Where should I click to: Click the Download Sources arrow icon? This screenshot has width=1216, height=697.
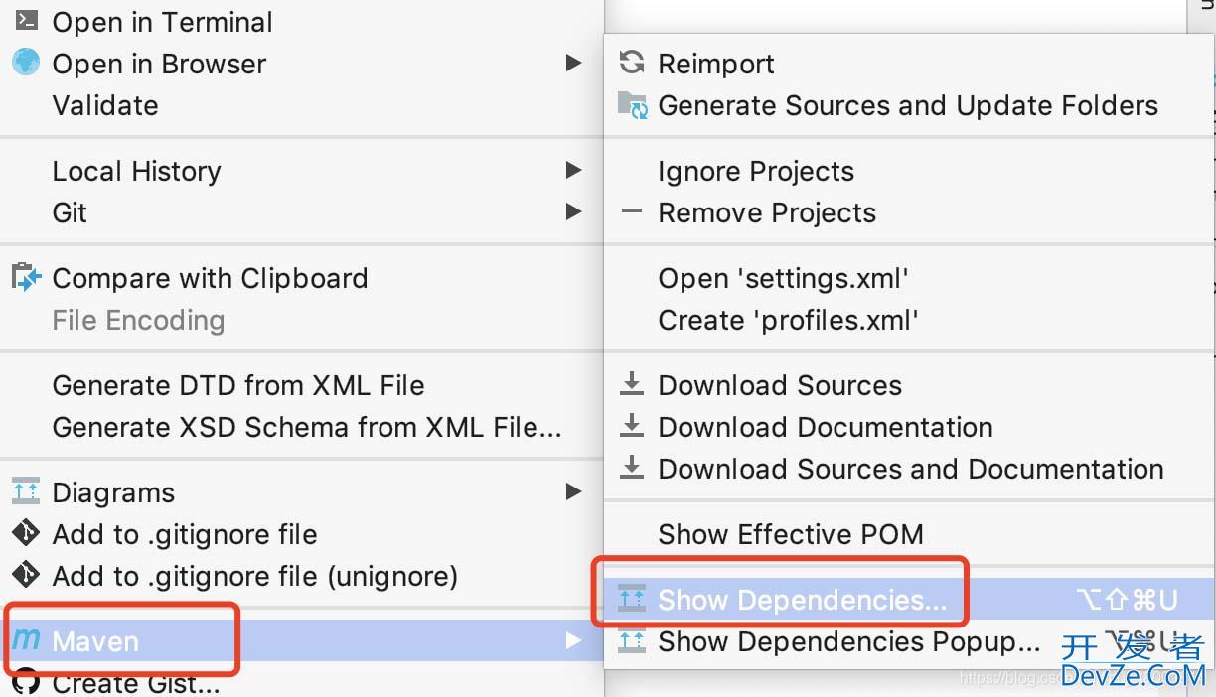pos(632,385)
